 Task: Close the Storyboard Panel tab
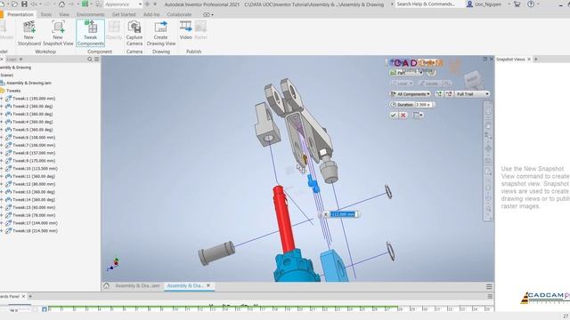click(24, 296)
